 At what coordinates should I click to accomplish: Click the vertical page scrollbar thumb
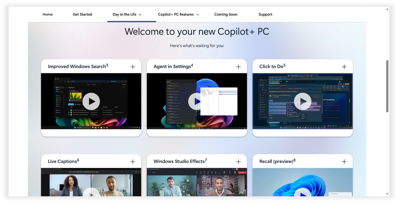point(387,86)
